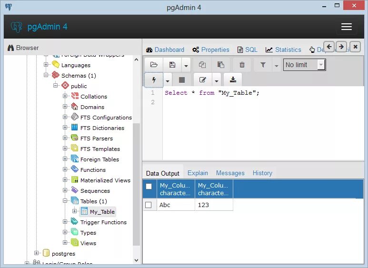Close the current tab with X button
The width and height of the screenshot is (368, 268).
tap(355, 47)
